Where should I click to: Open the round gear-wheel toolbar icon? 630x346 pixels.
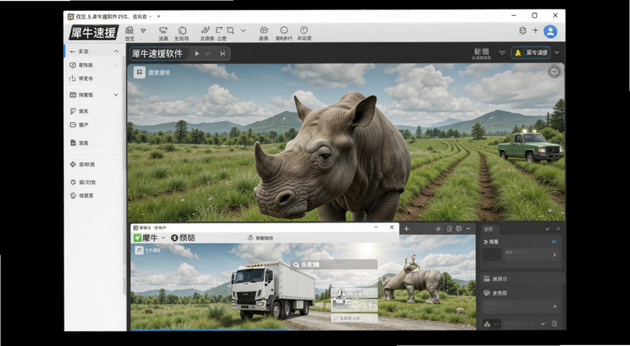[264, 30]
